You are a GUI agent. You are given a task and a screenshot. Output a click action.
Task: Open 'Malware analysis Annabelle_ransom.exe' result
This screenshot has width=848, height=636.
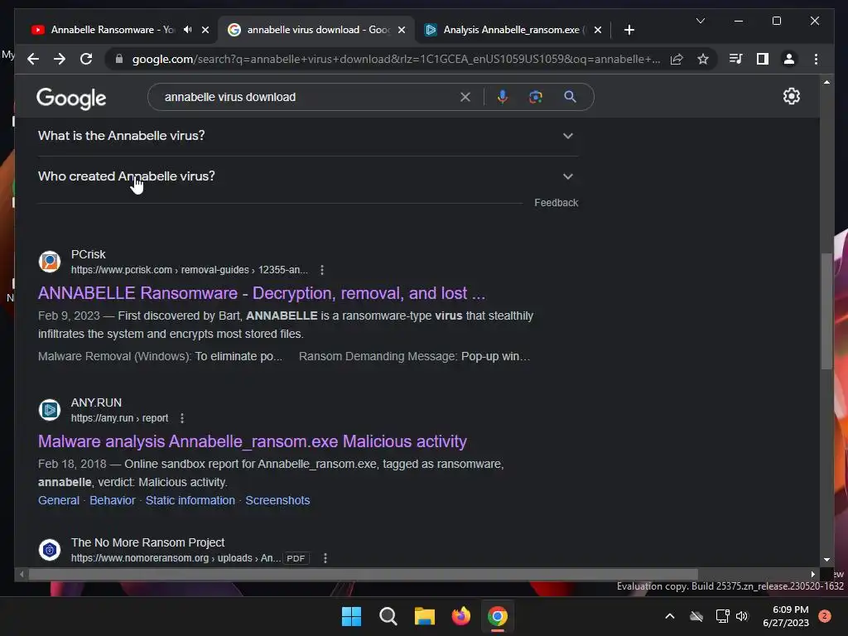[x=252, y=441]
